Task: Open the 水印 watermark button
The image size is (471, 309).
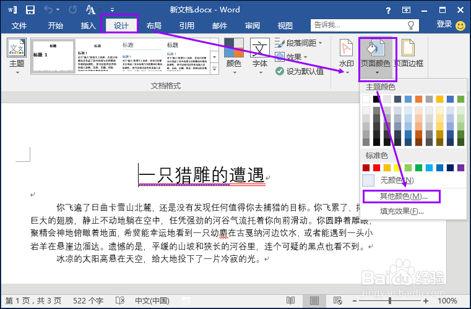Action: [347, 56]
